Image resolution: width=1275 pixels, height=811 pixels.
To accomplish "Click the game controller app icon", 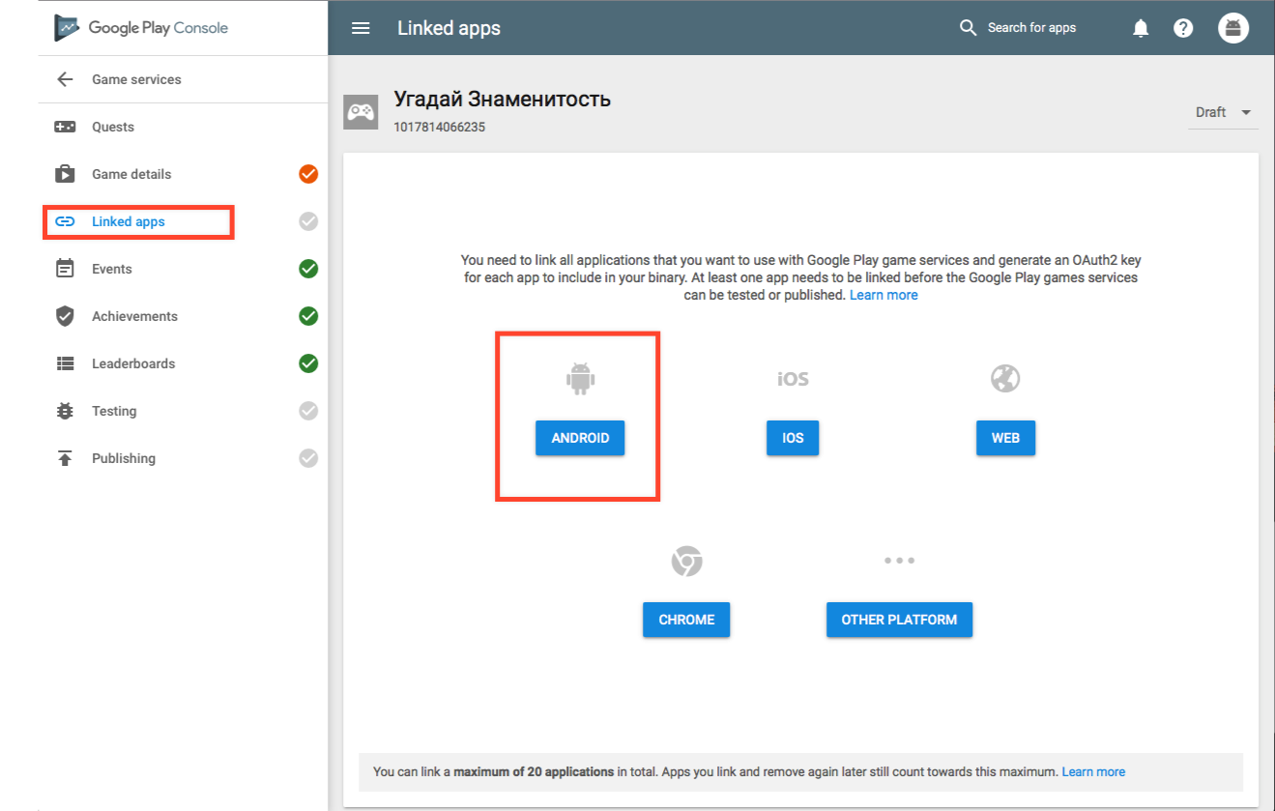I will tap(361, 112).
